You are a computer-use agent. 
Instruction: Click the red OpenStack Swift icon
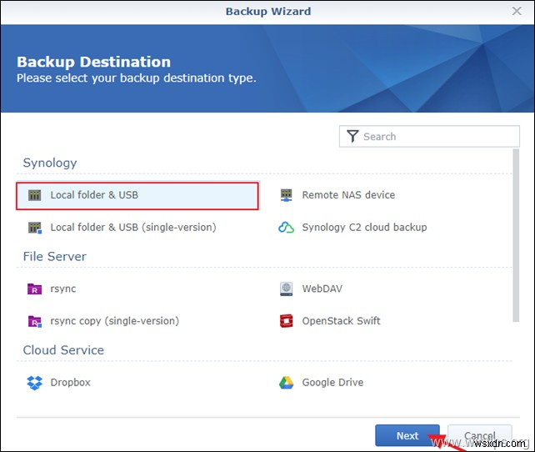point(287,321)
